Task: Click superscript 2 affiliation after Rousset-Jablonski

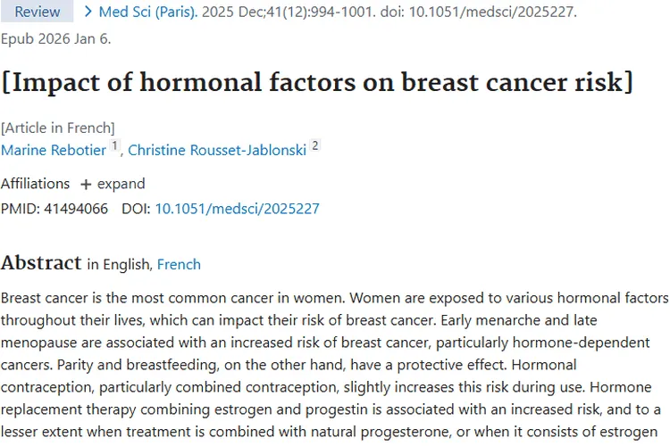Action: pos(315,146)
